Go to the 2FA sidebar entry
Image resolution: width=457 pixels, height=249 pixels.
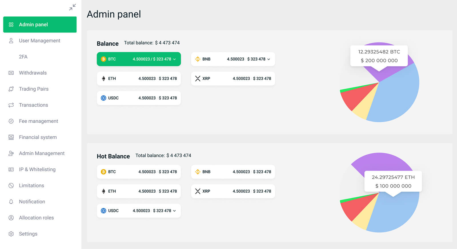click(x=23, y=57)
